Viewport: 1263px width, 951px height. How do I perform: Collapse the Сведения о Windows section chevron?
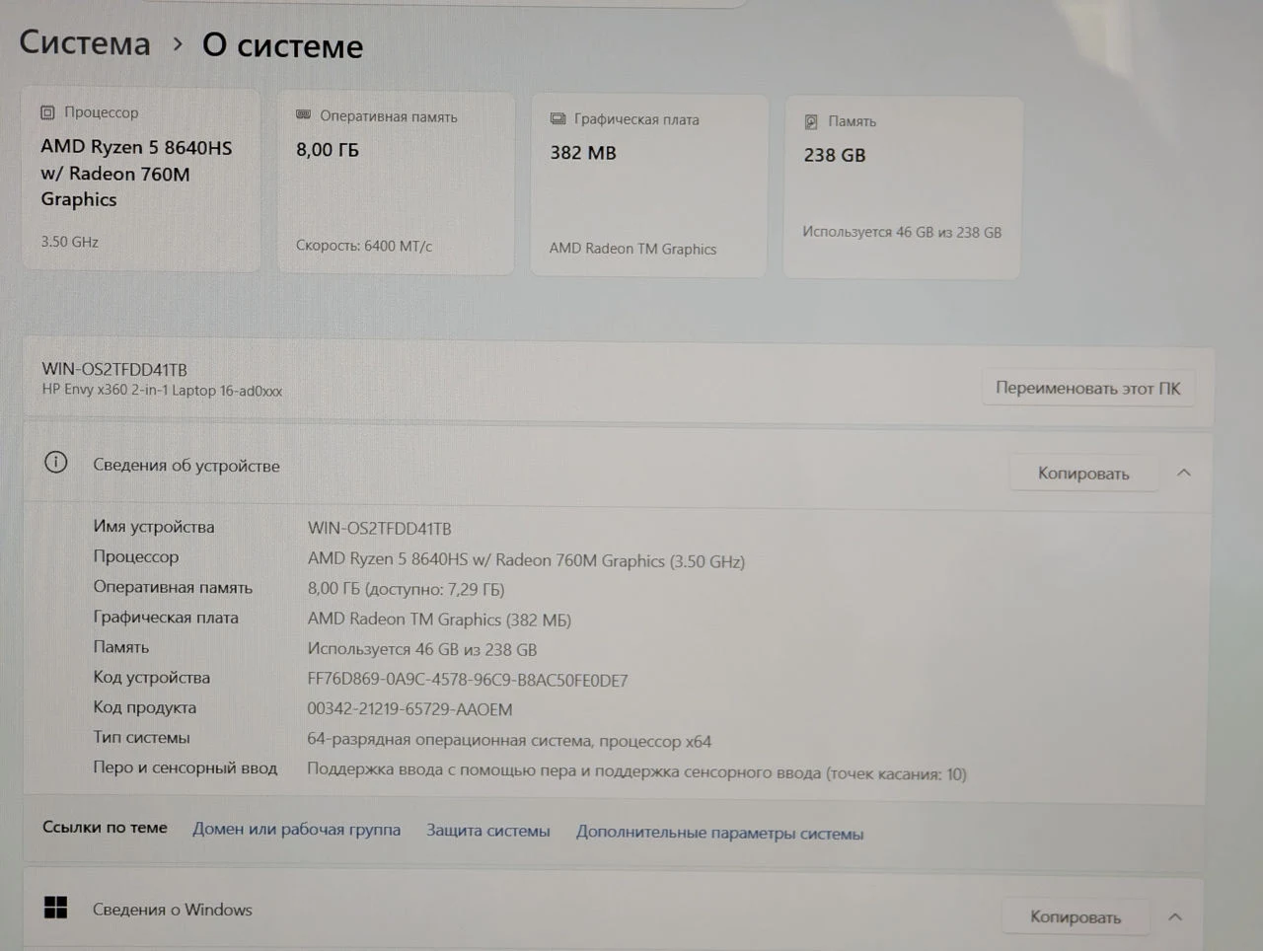tap(1175, 916)
